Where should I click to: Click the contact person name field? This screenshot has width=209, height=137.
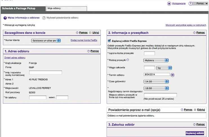click(x=46, y=72)
